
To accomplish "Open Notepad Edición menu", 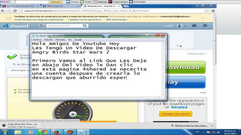I will pos(49,40).
